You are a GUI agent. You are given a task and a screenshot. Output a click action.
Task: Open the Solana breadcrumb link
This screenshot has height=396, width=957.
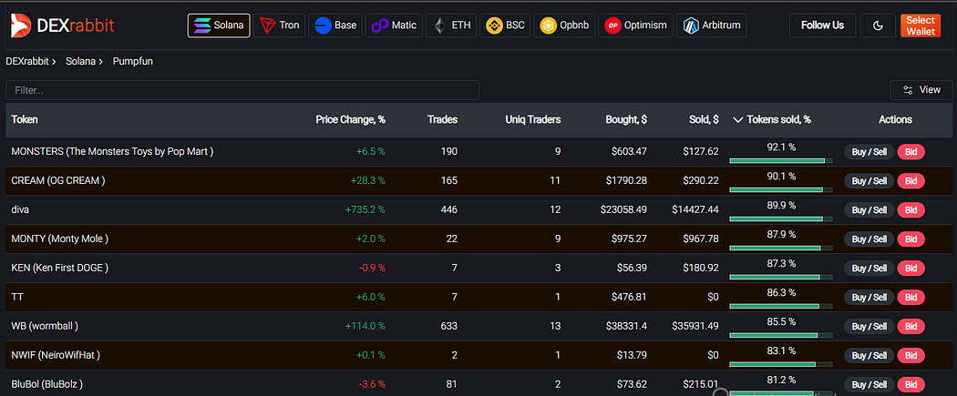(x=80, y=62)
